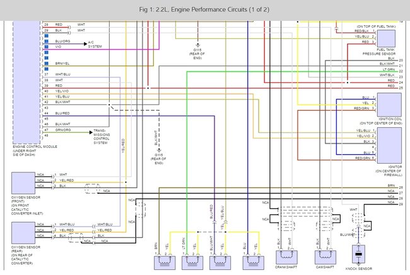
Task: Click the FUEL TANK PRESSURE SENSOR caption
Action: click(379, 52)
